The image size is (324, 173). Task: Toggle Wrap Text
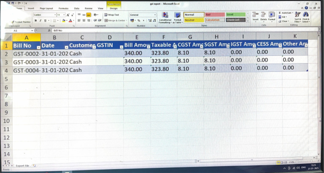[111, 15]
